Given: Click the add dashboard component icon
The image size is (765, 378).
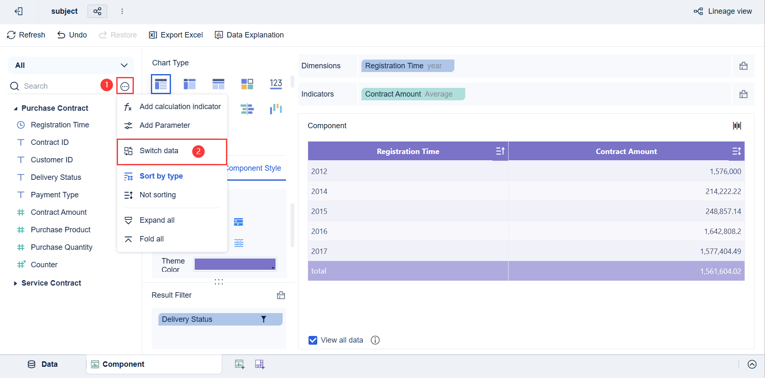Looking at the screenshot, I should tap(260, 364).
